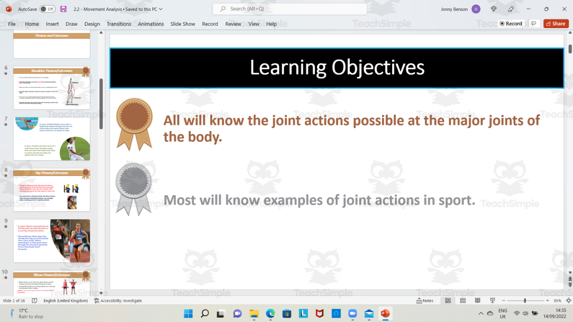
Task: Open Jonny Benson account avatar
Action: point(476,9)
